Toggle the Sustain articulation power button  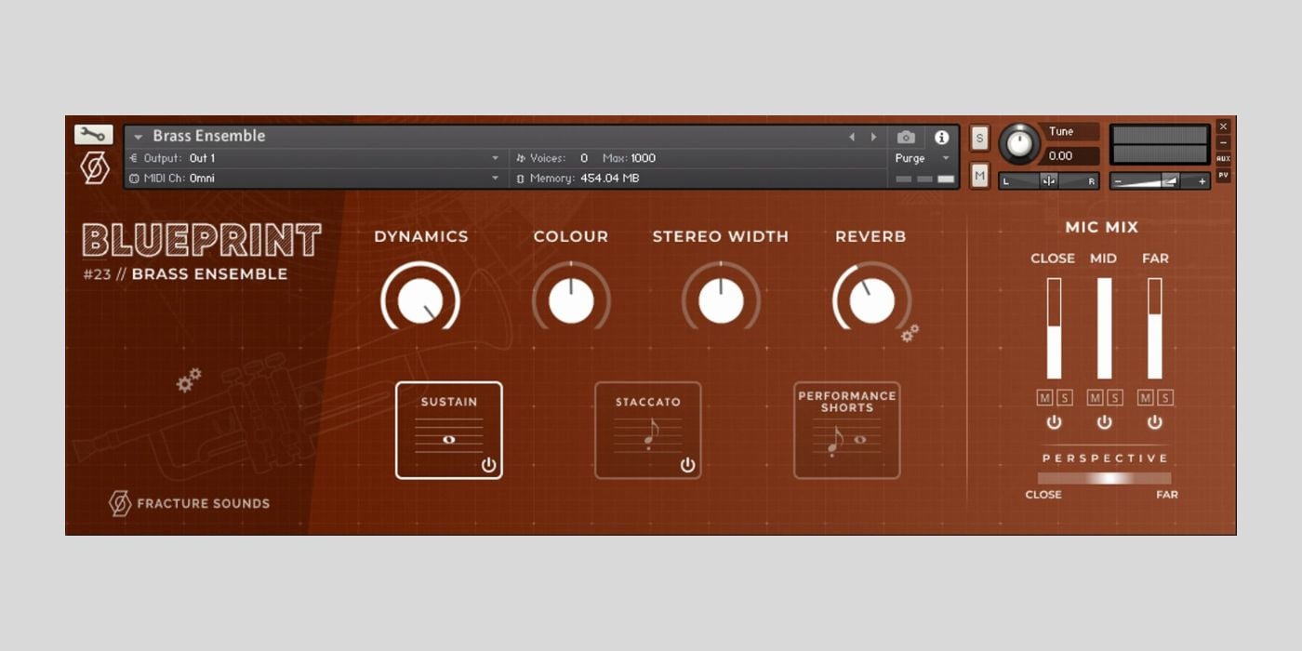pyautogui.click(x=488, y=465)
